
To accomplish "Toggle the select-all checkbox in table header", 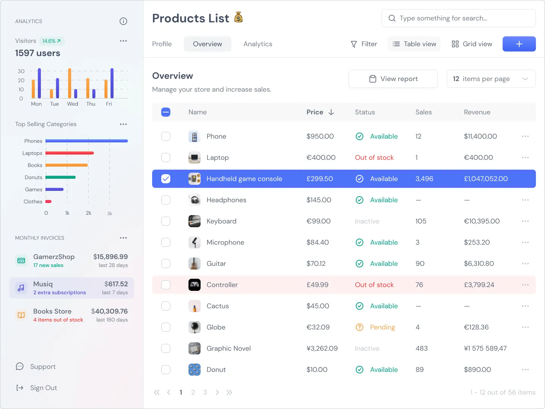I will 166,112.
